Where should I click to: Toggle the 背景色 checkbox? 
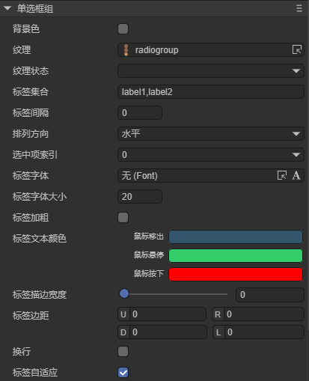click(x=123, y=28)
